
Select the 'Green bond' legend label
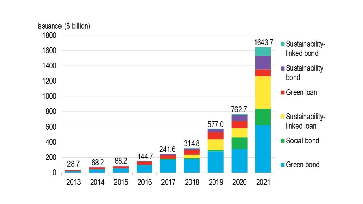302,165
